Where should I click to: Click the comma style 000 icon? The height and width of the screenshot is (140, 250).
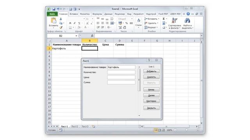coord(131,23)
